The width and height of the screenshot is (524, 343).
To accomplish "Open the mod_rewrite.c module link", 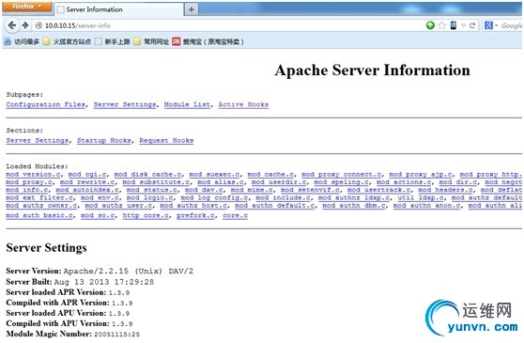I will [87, 182].
